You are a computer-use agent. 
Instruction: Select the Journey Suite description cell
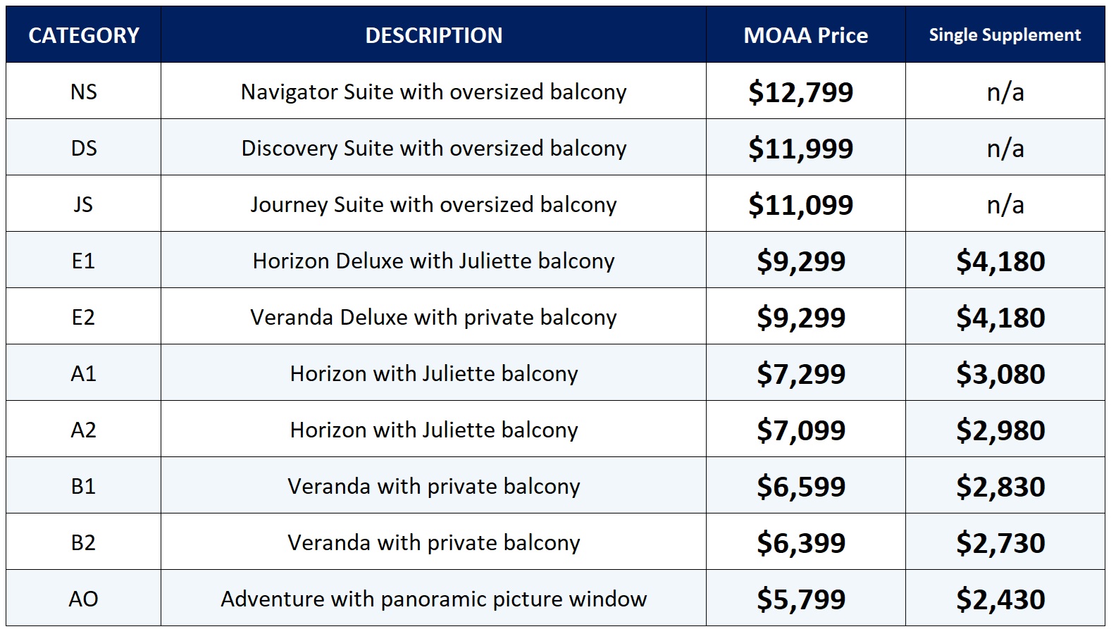coord(433,204)
